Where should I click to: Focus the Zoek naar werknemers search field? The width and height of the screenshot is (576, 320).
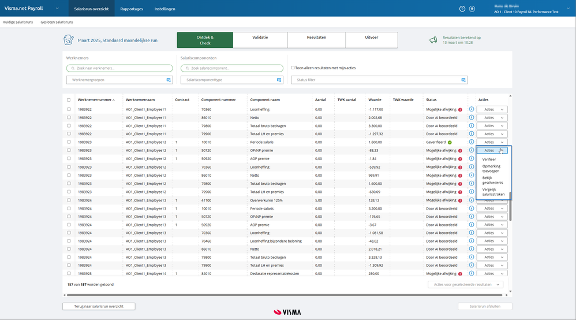[x=119, y=68]
